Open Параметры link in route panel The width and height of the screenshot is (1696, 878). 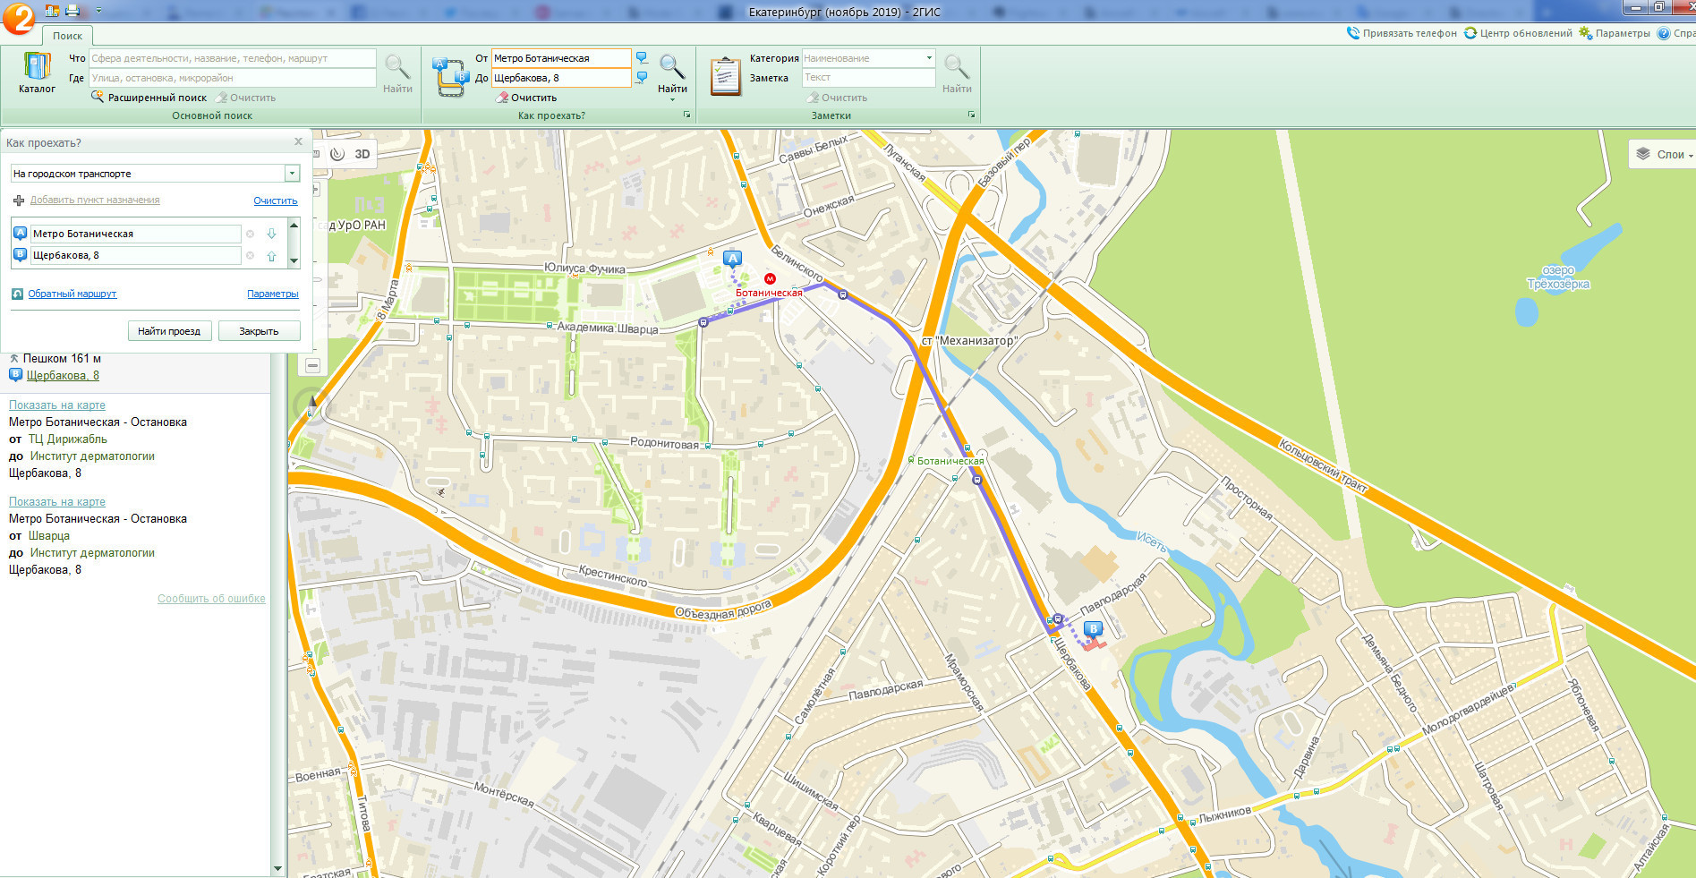tap(273, 294)
